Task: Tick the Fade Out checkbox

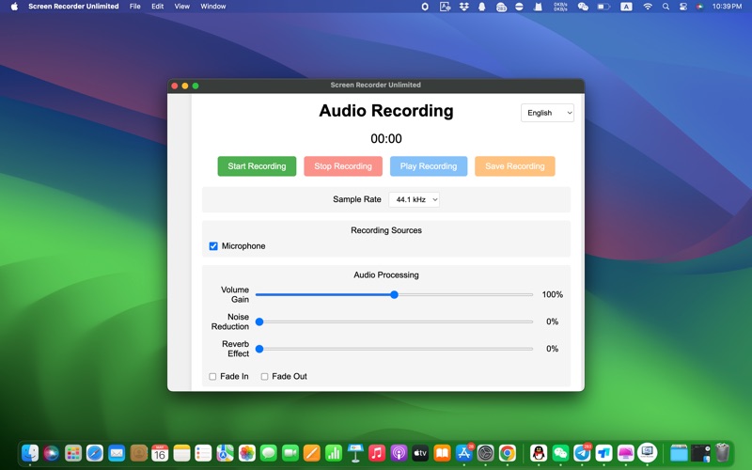Action: 264,377
